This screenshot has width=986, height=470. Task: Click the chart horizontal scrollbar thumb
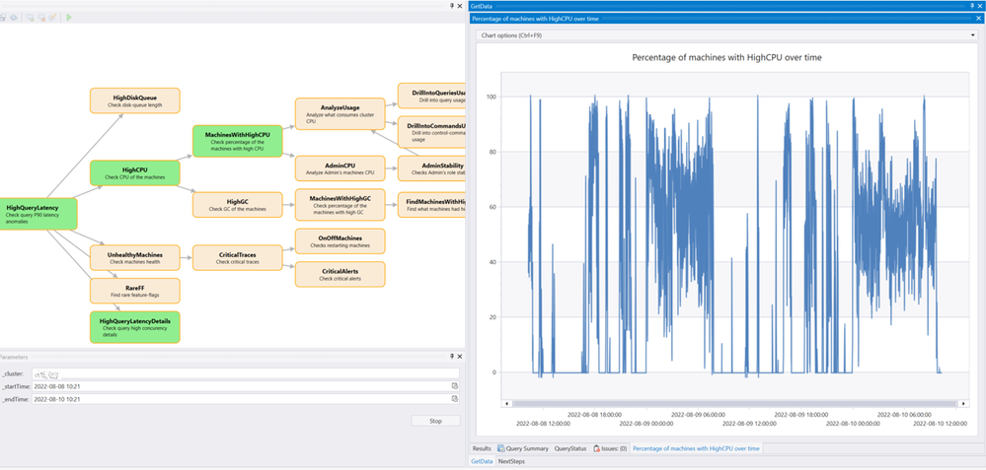[x=734, y=403]
